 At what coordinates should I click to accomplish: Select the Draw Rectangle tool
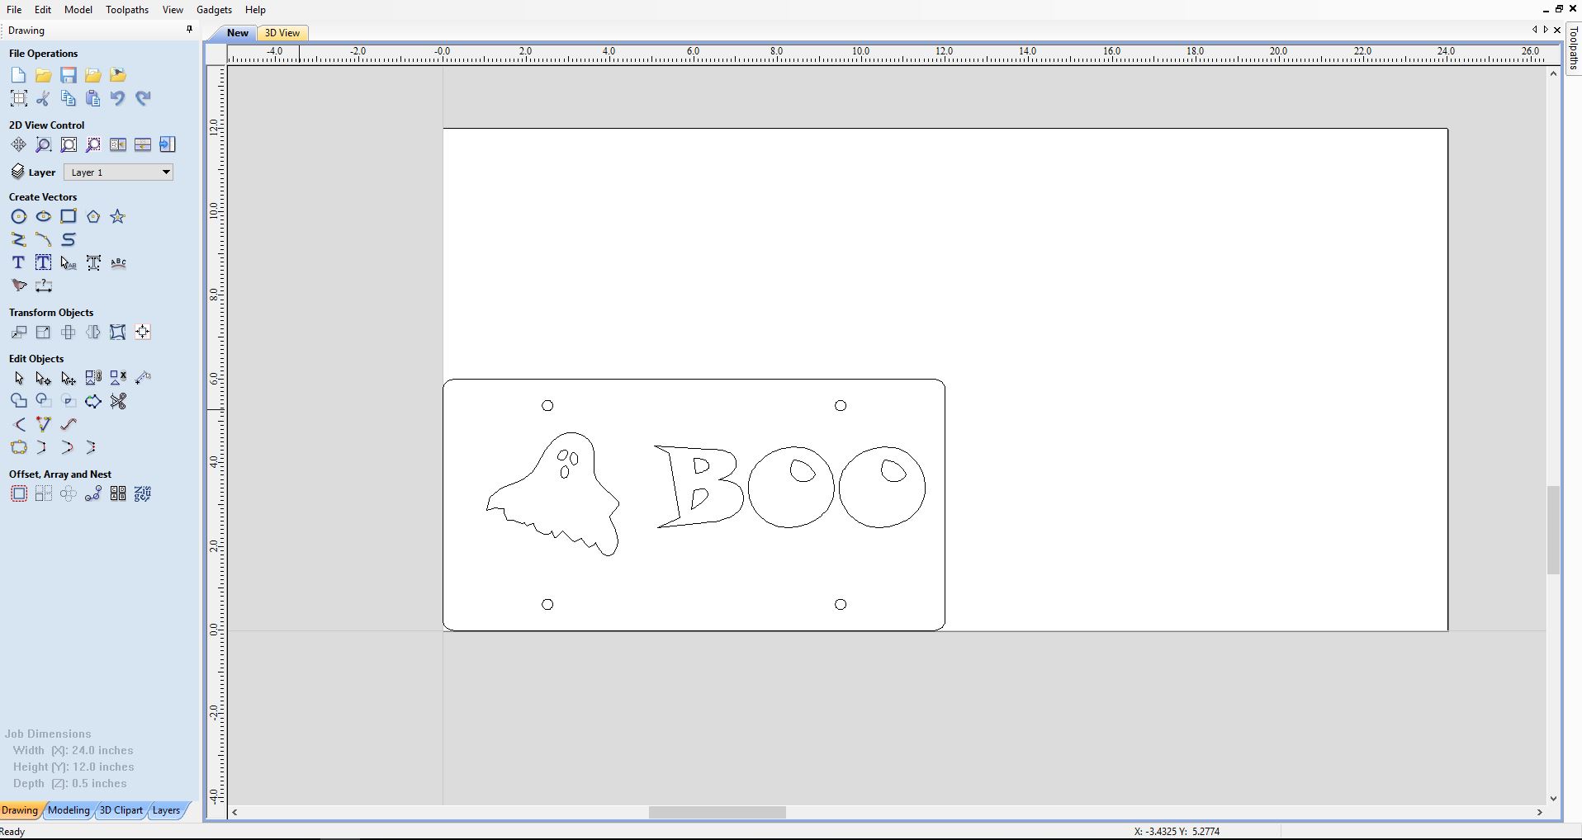pos(68,216)
